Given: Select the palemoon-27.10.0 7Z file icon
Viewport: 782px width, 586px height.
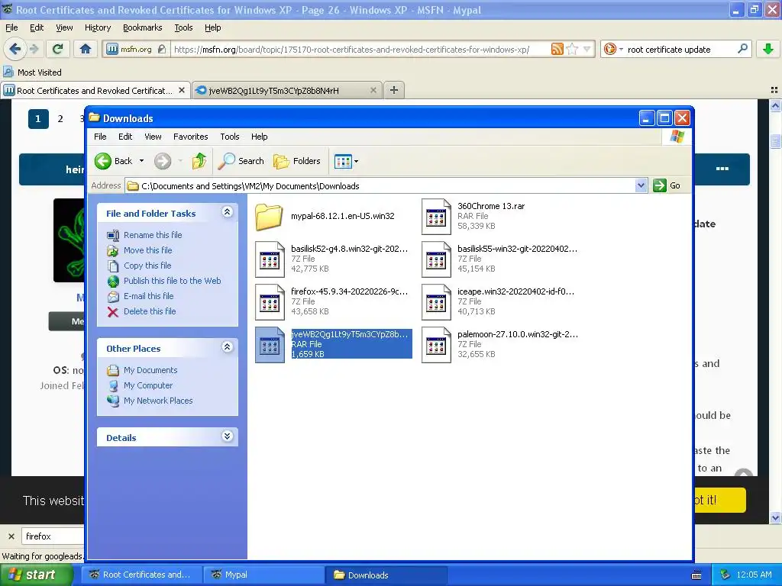Looking at the screenshot, I should click(x=436, y=345).
